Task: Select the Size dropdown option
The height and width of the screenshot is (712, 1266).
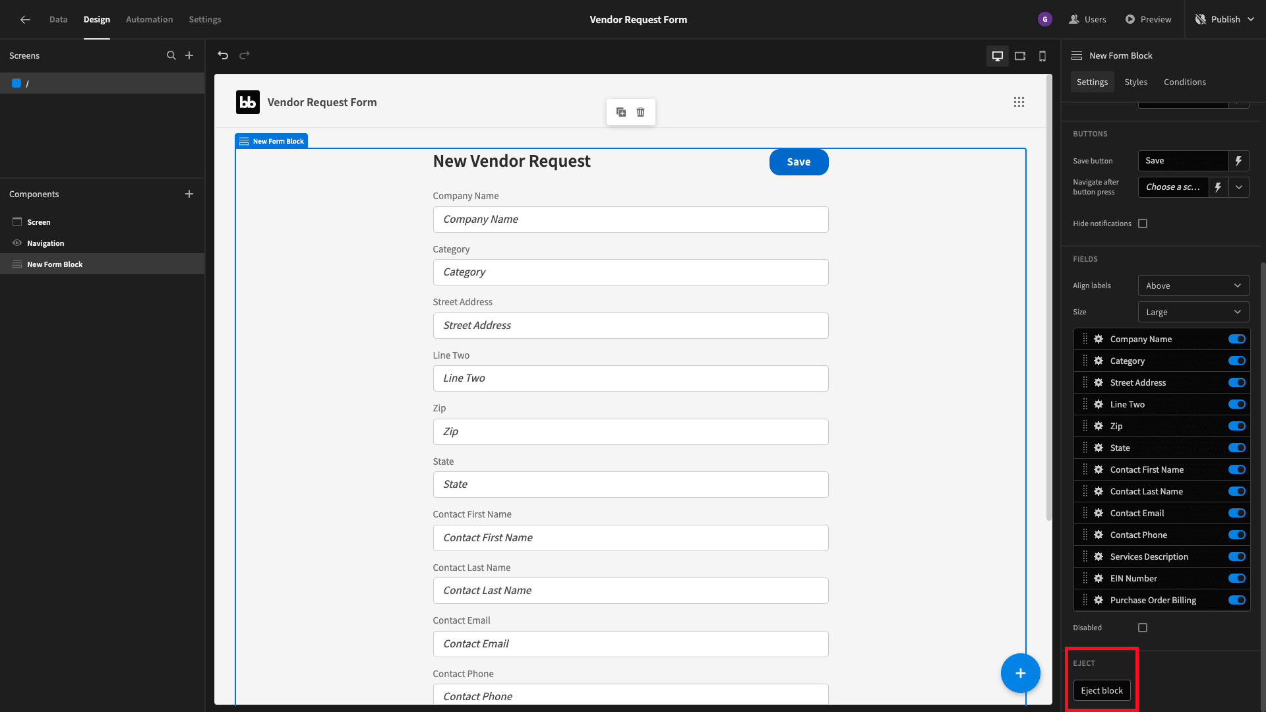Action: 1194,311
